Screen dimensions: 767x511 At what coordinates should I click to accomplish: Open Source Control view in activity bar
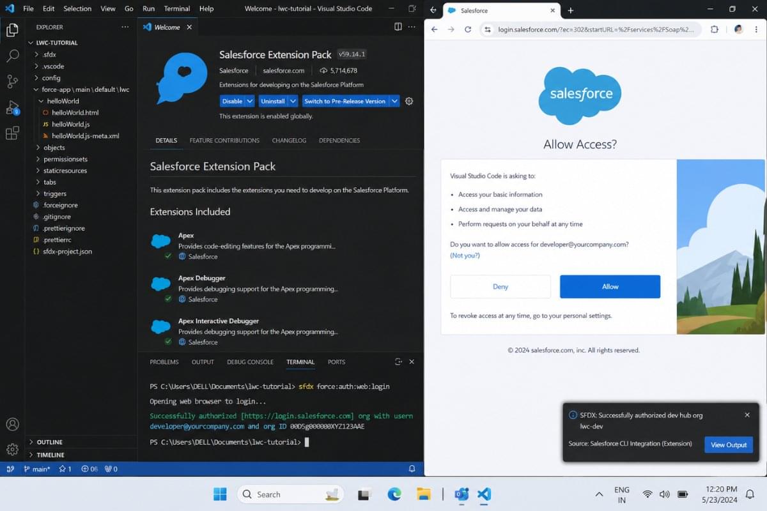coord(12,81)
